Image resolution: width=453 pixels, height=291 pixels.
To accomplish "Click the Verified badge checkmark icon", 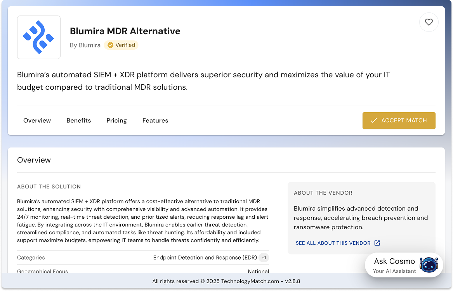I will click(x=110, y=45).
